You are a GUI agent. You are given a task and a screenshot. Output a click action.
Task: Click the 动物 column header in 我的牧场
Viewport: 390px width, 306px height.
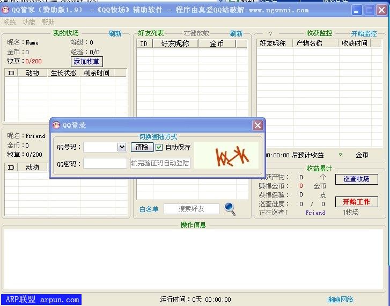click(32, 72)
